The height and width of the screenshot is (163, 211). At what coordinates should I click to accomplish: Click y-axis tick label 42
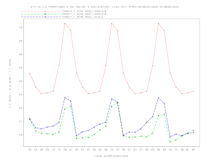pos(20,28)
